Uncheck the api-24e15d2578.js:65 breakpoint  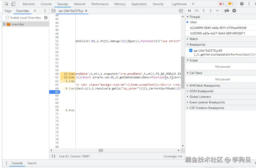click(191, 50)
